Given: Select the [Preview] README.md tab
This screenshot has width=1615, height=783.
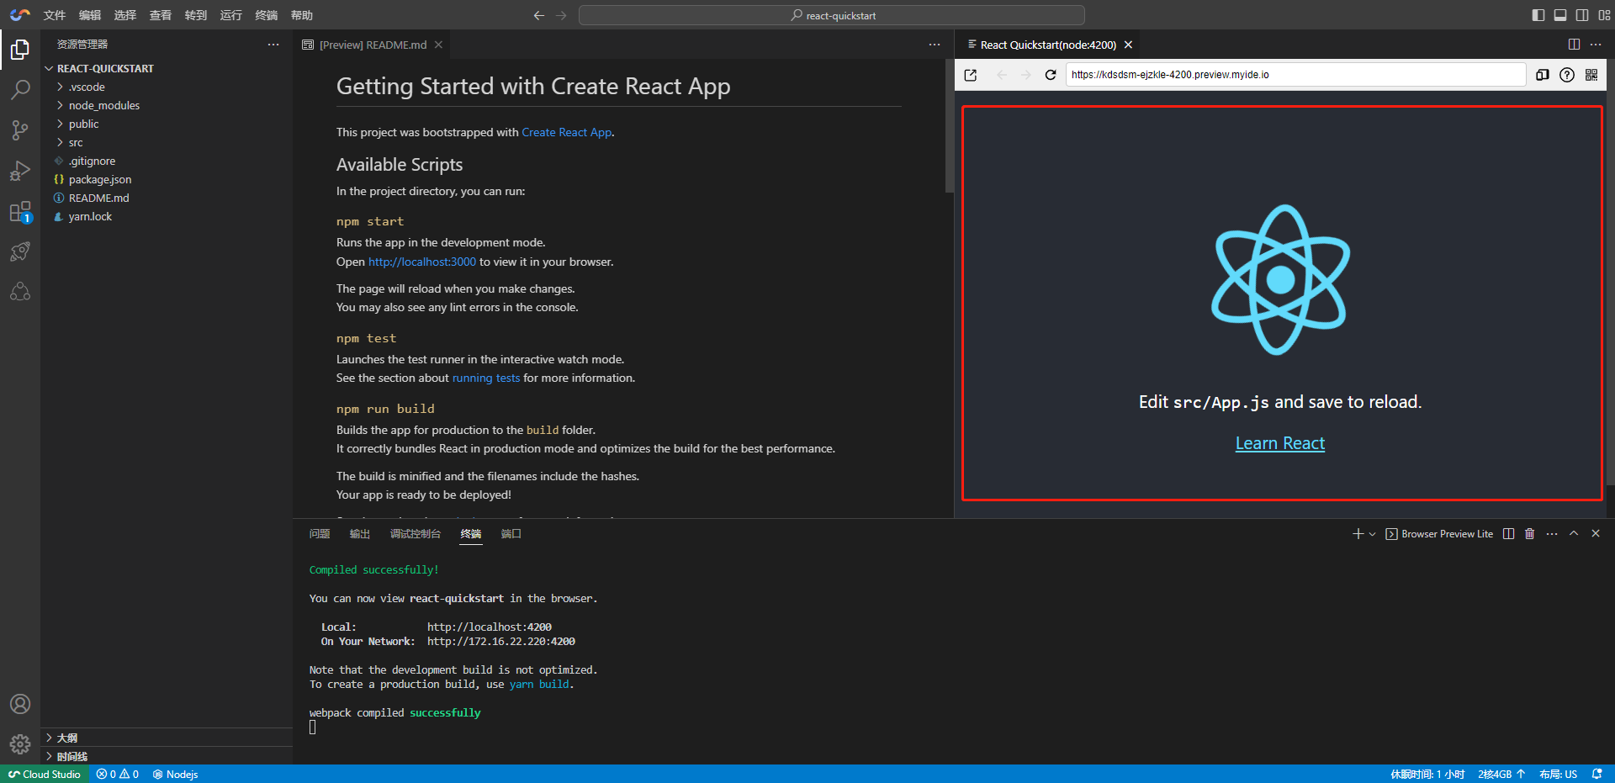Looking at the screenshot, I should (372, 45).
